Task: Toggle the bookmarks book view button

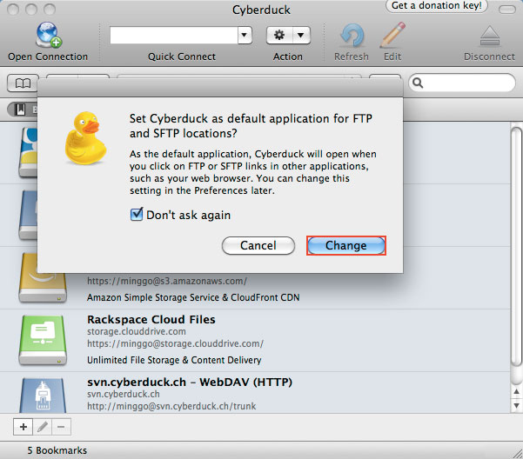Action: coord(23,83)
